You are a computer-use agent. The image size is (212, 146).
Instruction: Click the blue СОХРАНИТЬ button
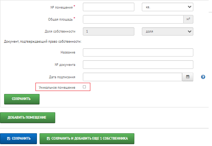pos(18,139)
